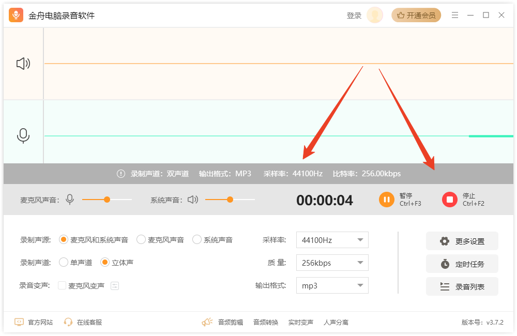Click 输出格式: MP3 status text
This screenshot has width=517, height=336.
tap(225, 174)
